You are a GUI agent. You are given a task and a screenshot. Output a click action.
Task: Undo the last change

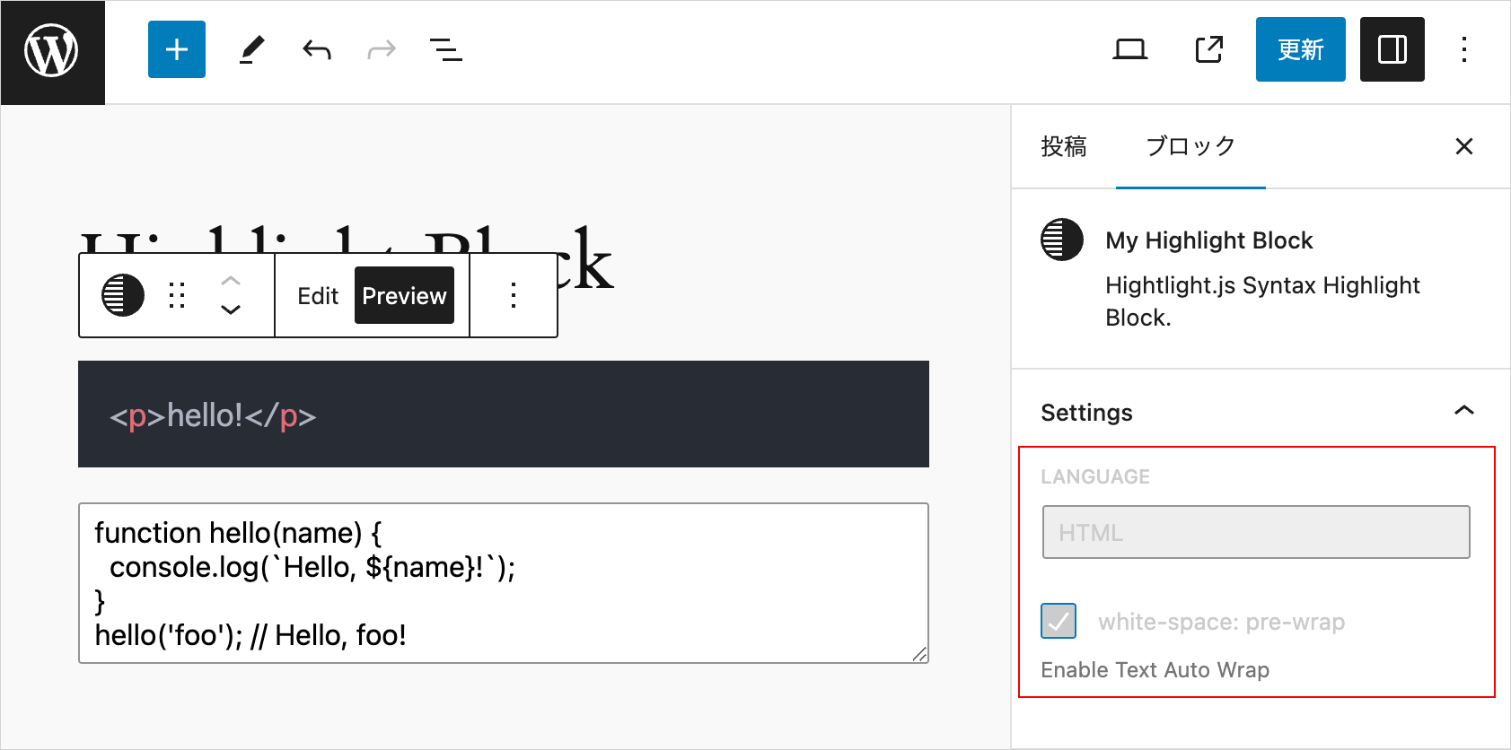(317, 49)
